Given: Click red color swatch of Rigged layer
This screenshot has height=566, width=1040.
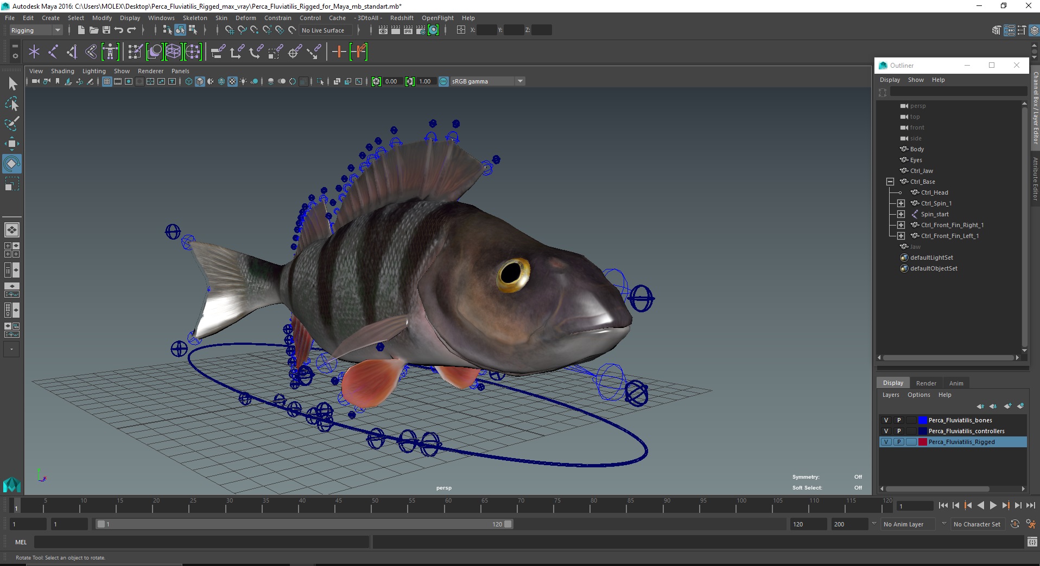Looking at the screenshot, I should (x=923, y=442).
